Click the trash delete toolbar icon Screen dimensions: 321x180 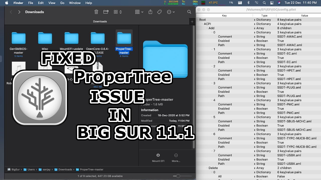(x=96, y=12)
